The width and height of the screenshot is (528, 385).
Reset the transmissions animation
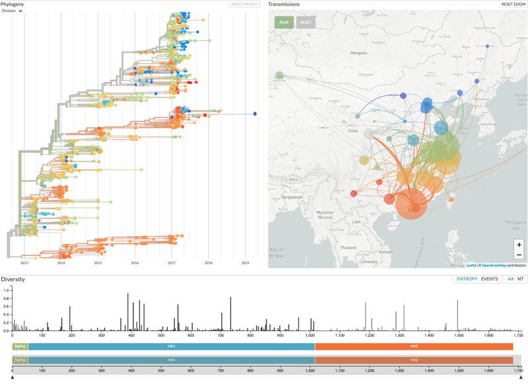pyautogui.click(x=306, y=22)
